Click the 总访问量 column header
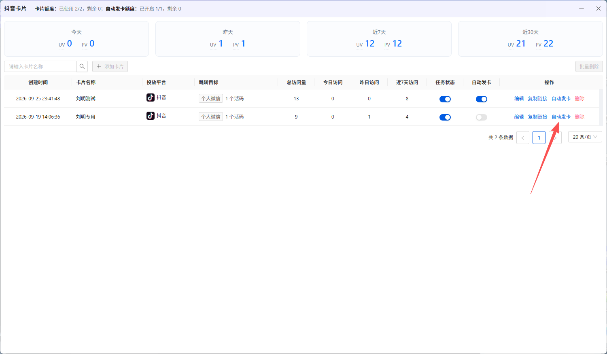 tap(296, 82)
